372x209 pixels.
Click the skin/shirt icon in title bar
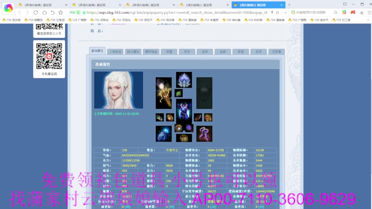click(345, 4)
